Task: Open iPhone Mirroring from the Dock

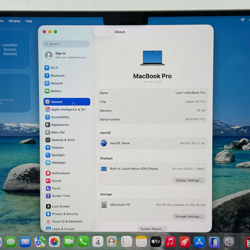Action: (x=214, y=242)
